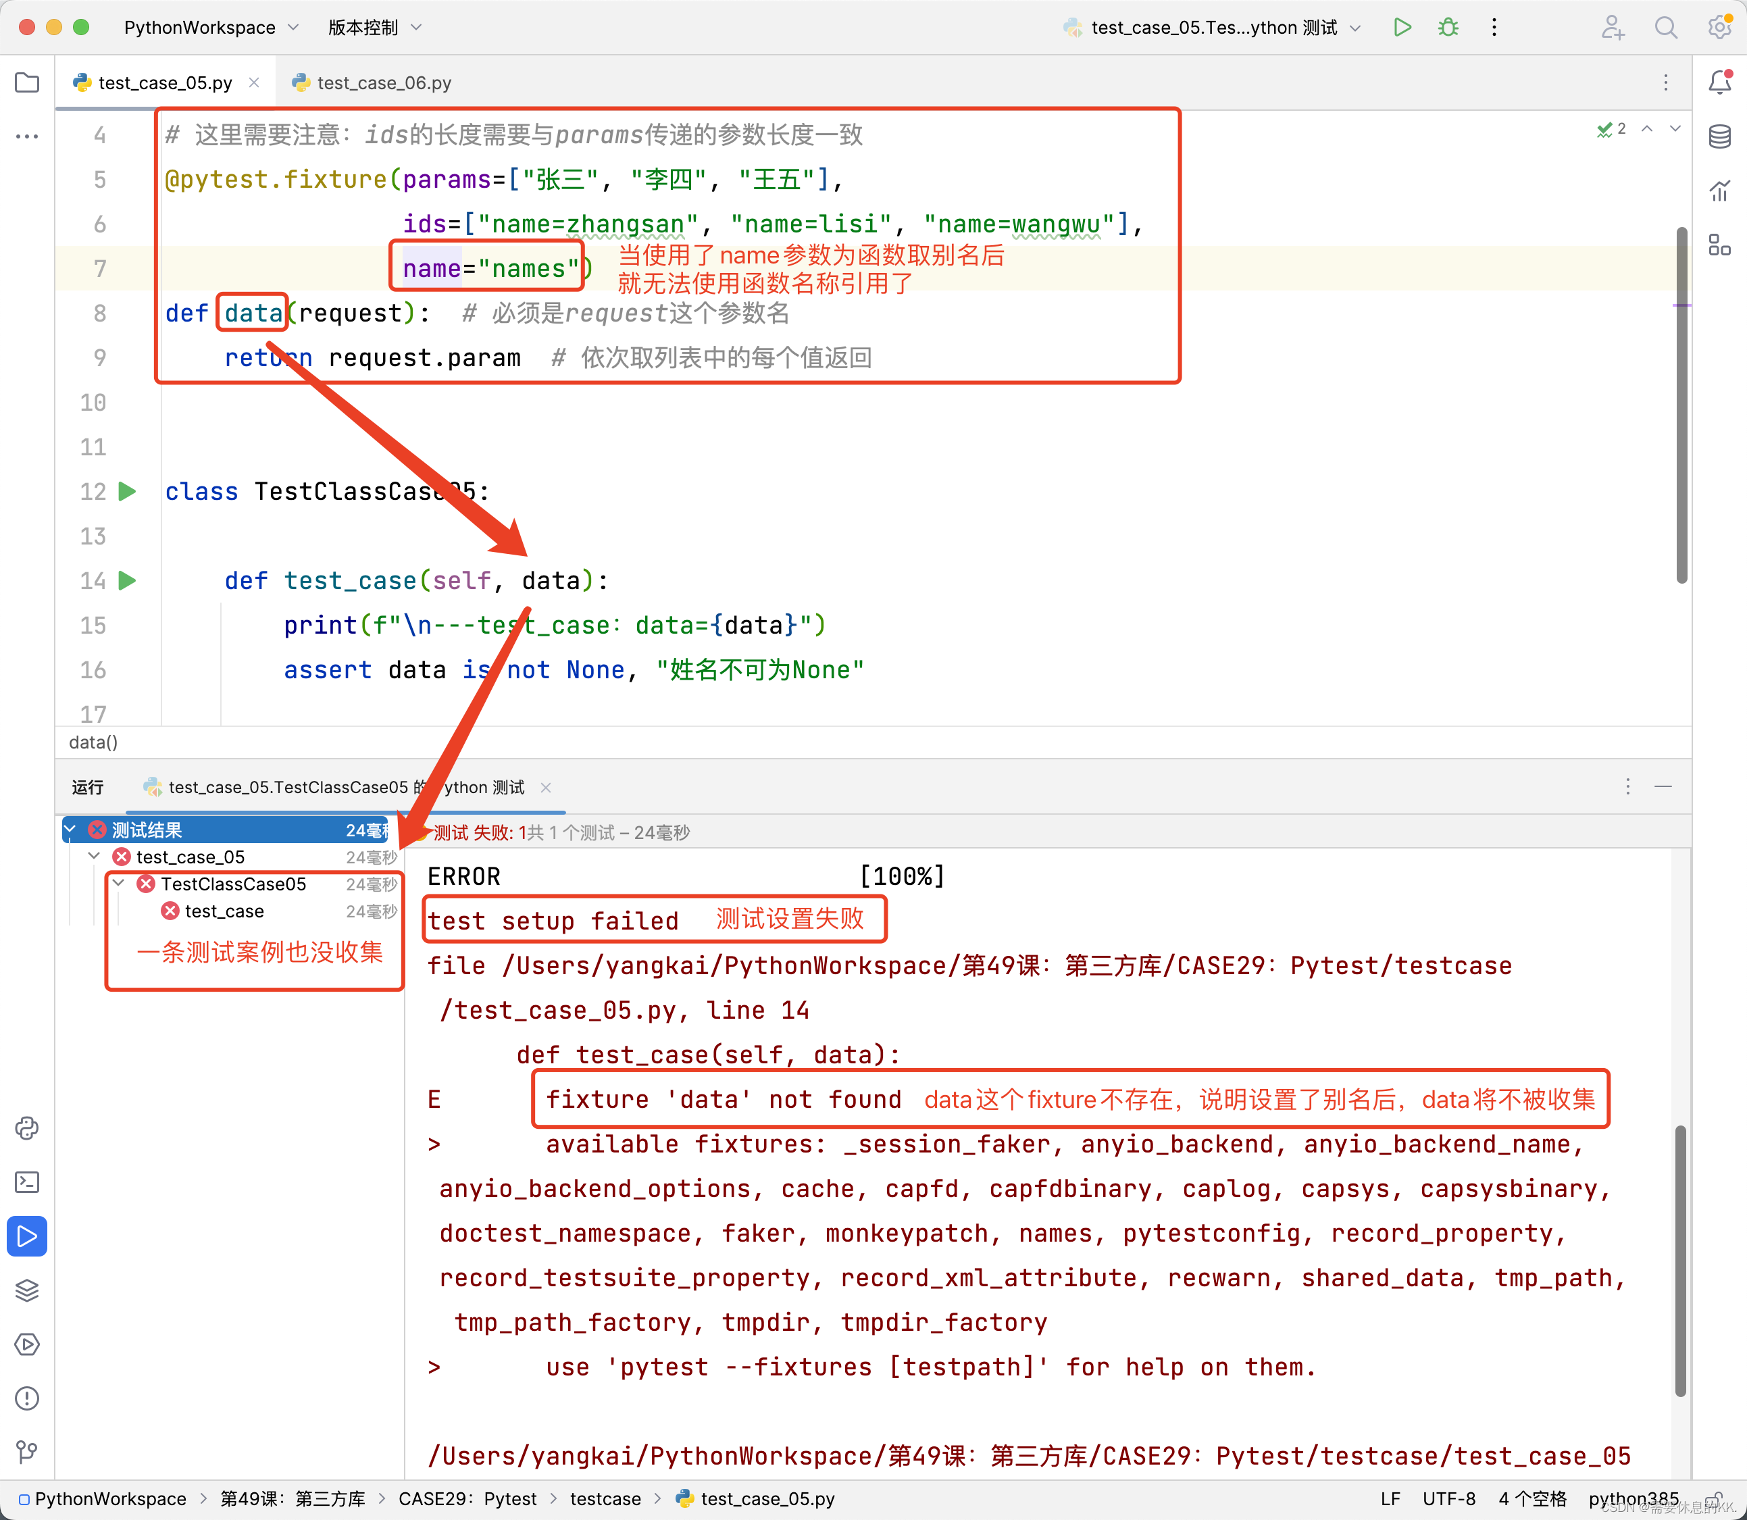Select the Run tool window button
Viewport: 1747px width, 1520px height.
(x=27, y=1237)
